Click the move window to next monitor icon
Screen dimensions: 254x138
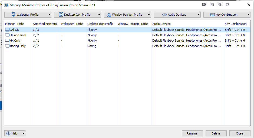tap(212, 5)
